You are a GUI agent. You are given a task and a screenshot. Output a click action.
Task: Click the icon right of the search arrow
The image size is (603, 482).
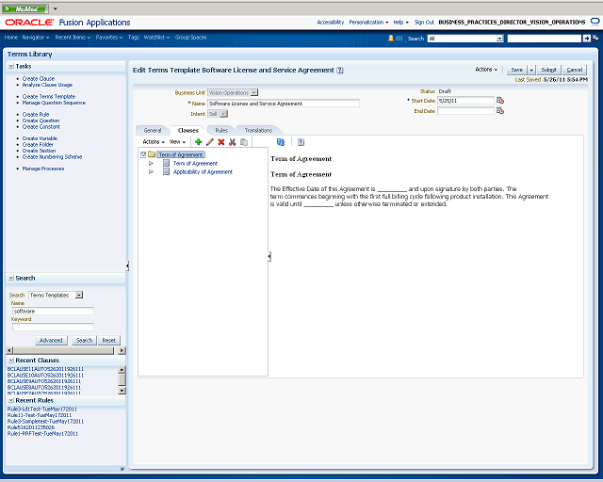pyautogui.click(x=595, y=38)
